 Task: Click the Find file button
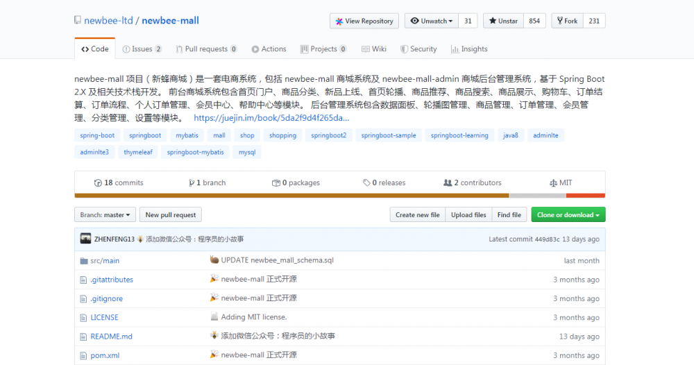click(x=509, y=214)
